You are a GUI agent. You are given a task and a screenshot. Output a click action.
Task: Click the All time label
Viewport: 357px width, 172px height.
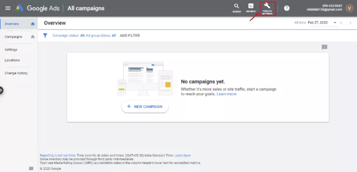[300, 23]
